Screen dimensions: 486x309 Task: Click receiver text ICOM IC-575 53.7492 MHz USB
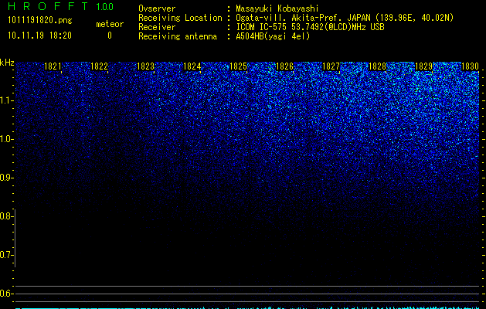point(311,27)
